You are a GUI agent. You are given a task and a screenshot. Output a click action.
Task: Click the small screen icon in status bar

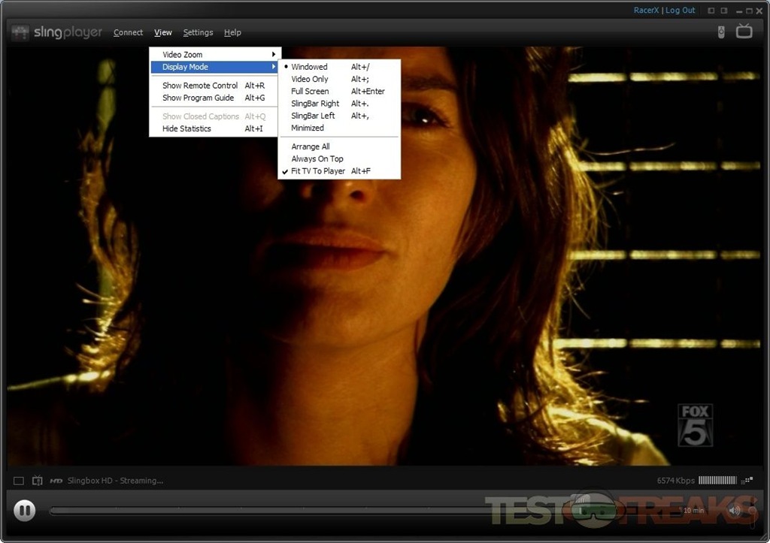(19, 481)
